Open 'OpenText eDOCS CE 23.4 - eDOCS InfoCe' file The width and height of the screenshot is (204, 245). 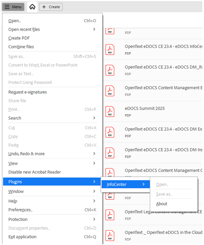point(163,47)
